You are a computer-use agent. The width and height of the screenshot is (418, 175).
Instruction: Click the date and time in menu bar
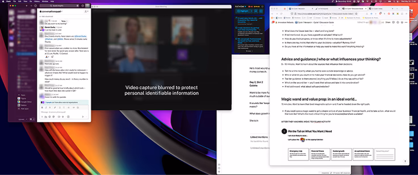(x=409, y=1)
